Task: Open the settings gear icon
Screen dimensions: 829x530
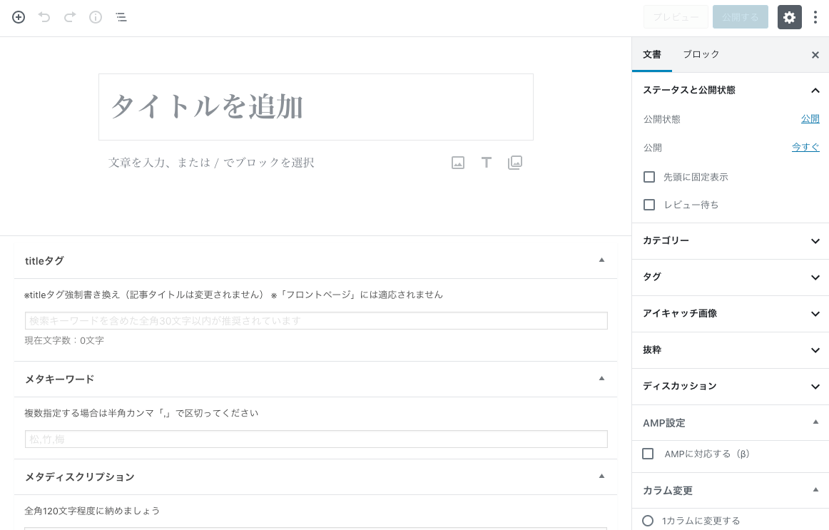Action: 789,16
